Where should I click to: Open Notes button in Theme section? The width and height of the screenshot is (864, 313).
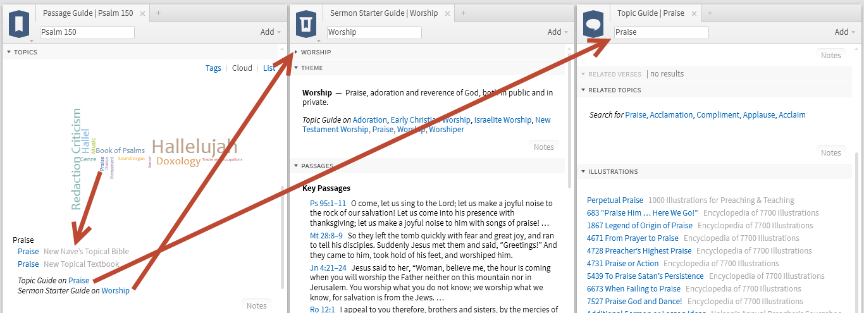tap(544, 147)
